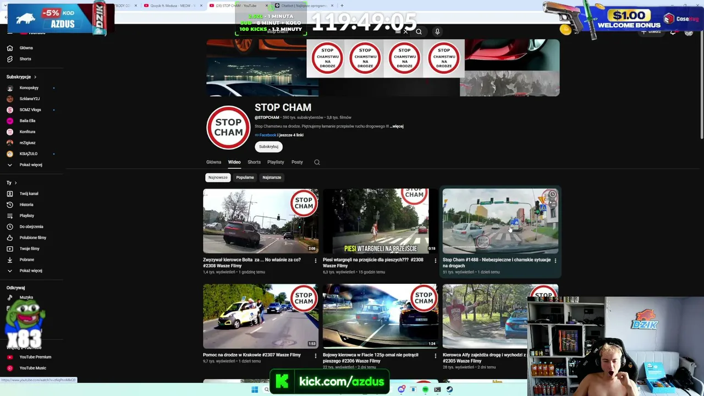
Task: Sort videos by Popularne
Action: pos(245,178)
